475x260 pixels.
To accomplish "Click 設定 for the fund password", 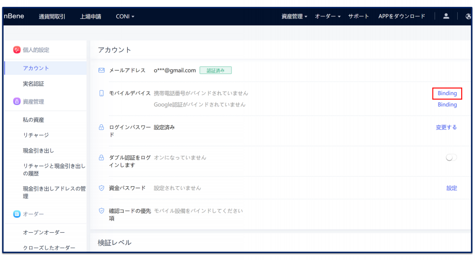I will tap(452, 188).
